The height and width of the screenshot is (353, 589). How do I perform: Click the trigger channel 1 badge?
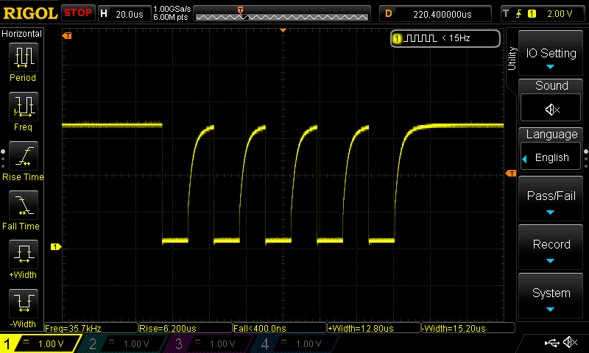tap(532, 14)
